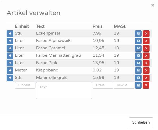Close the Artikel verwalten dialog with X

coord(152,5)
